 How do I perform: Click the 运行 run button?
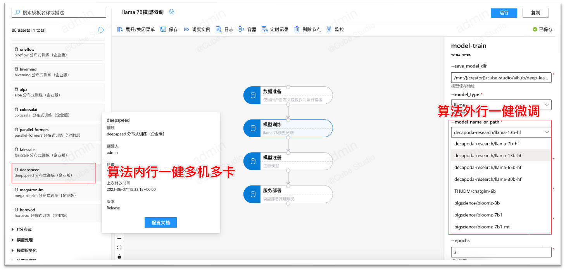click(x=504, y=13)
